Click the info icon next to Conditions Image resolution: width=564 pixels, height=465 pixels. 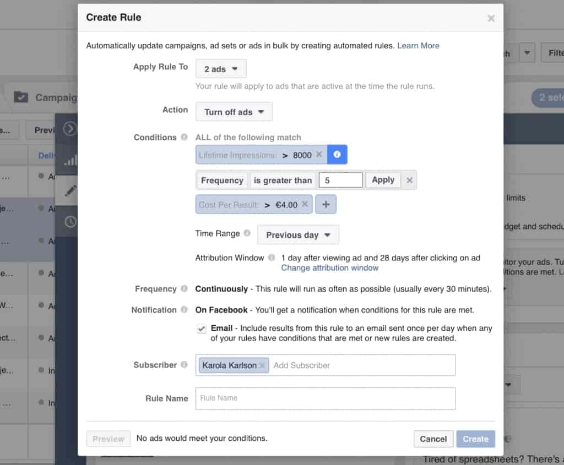[184, 138]
